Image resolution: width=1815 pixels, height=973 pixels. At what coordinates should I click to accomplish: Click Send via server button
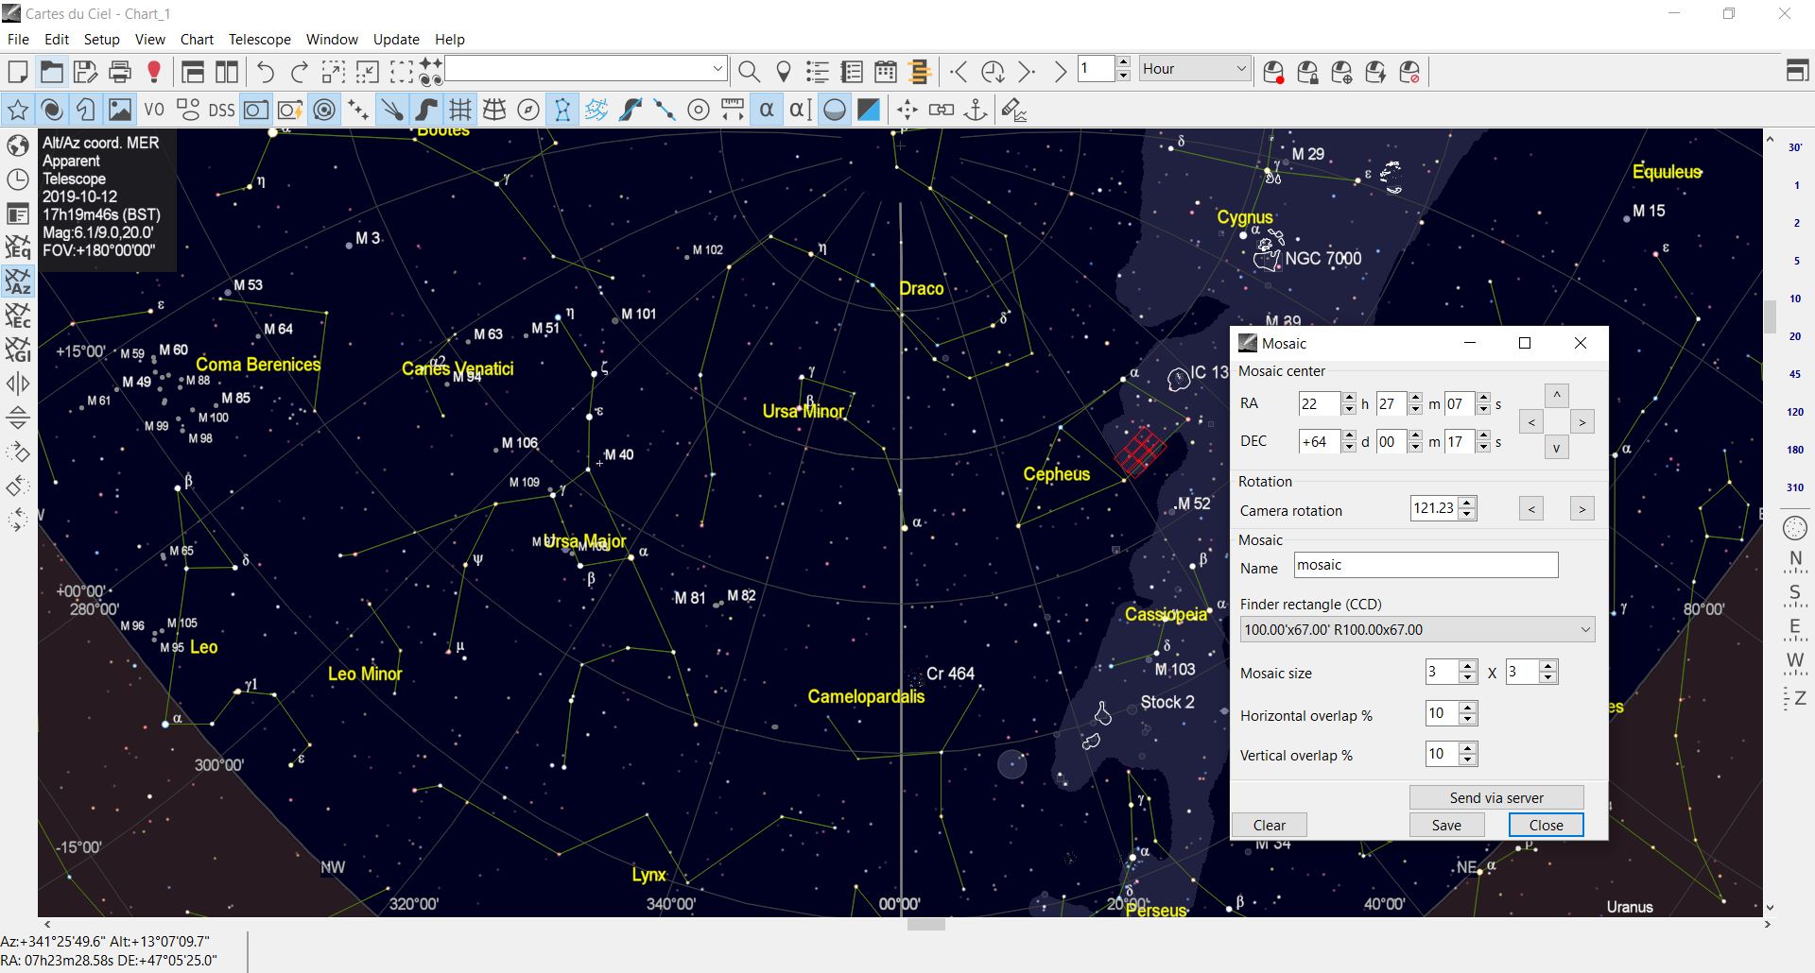pyautogui.click(x=1495, y=798)
